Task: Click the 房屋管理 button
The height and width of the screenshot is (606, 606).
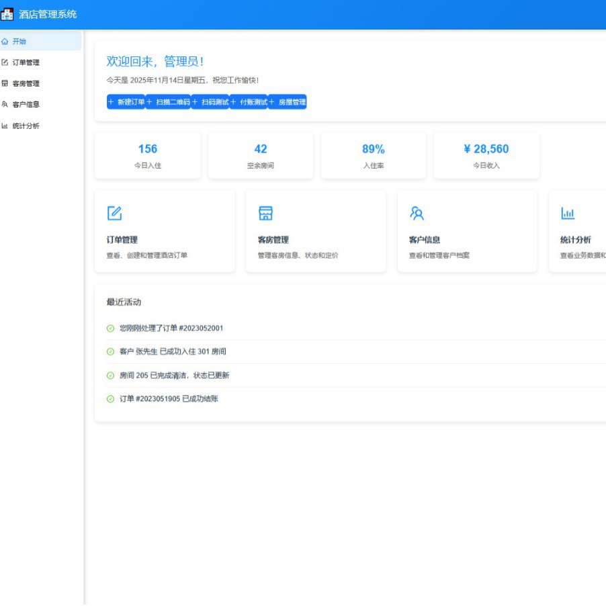Action: (287, 102)
